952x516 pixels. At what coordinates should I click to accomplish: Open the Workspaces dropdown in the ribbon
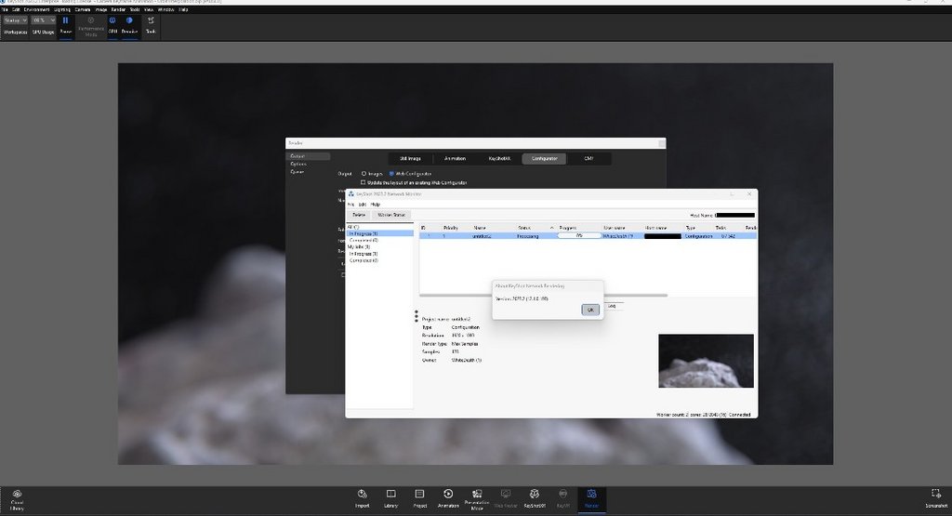coord(15,20)
